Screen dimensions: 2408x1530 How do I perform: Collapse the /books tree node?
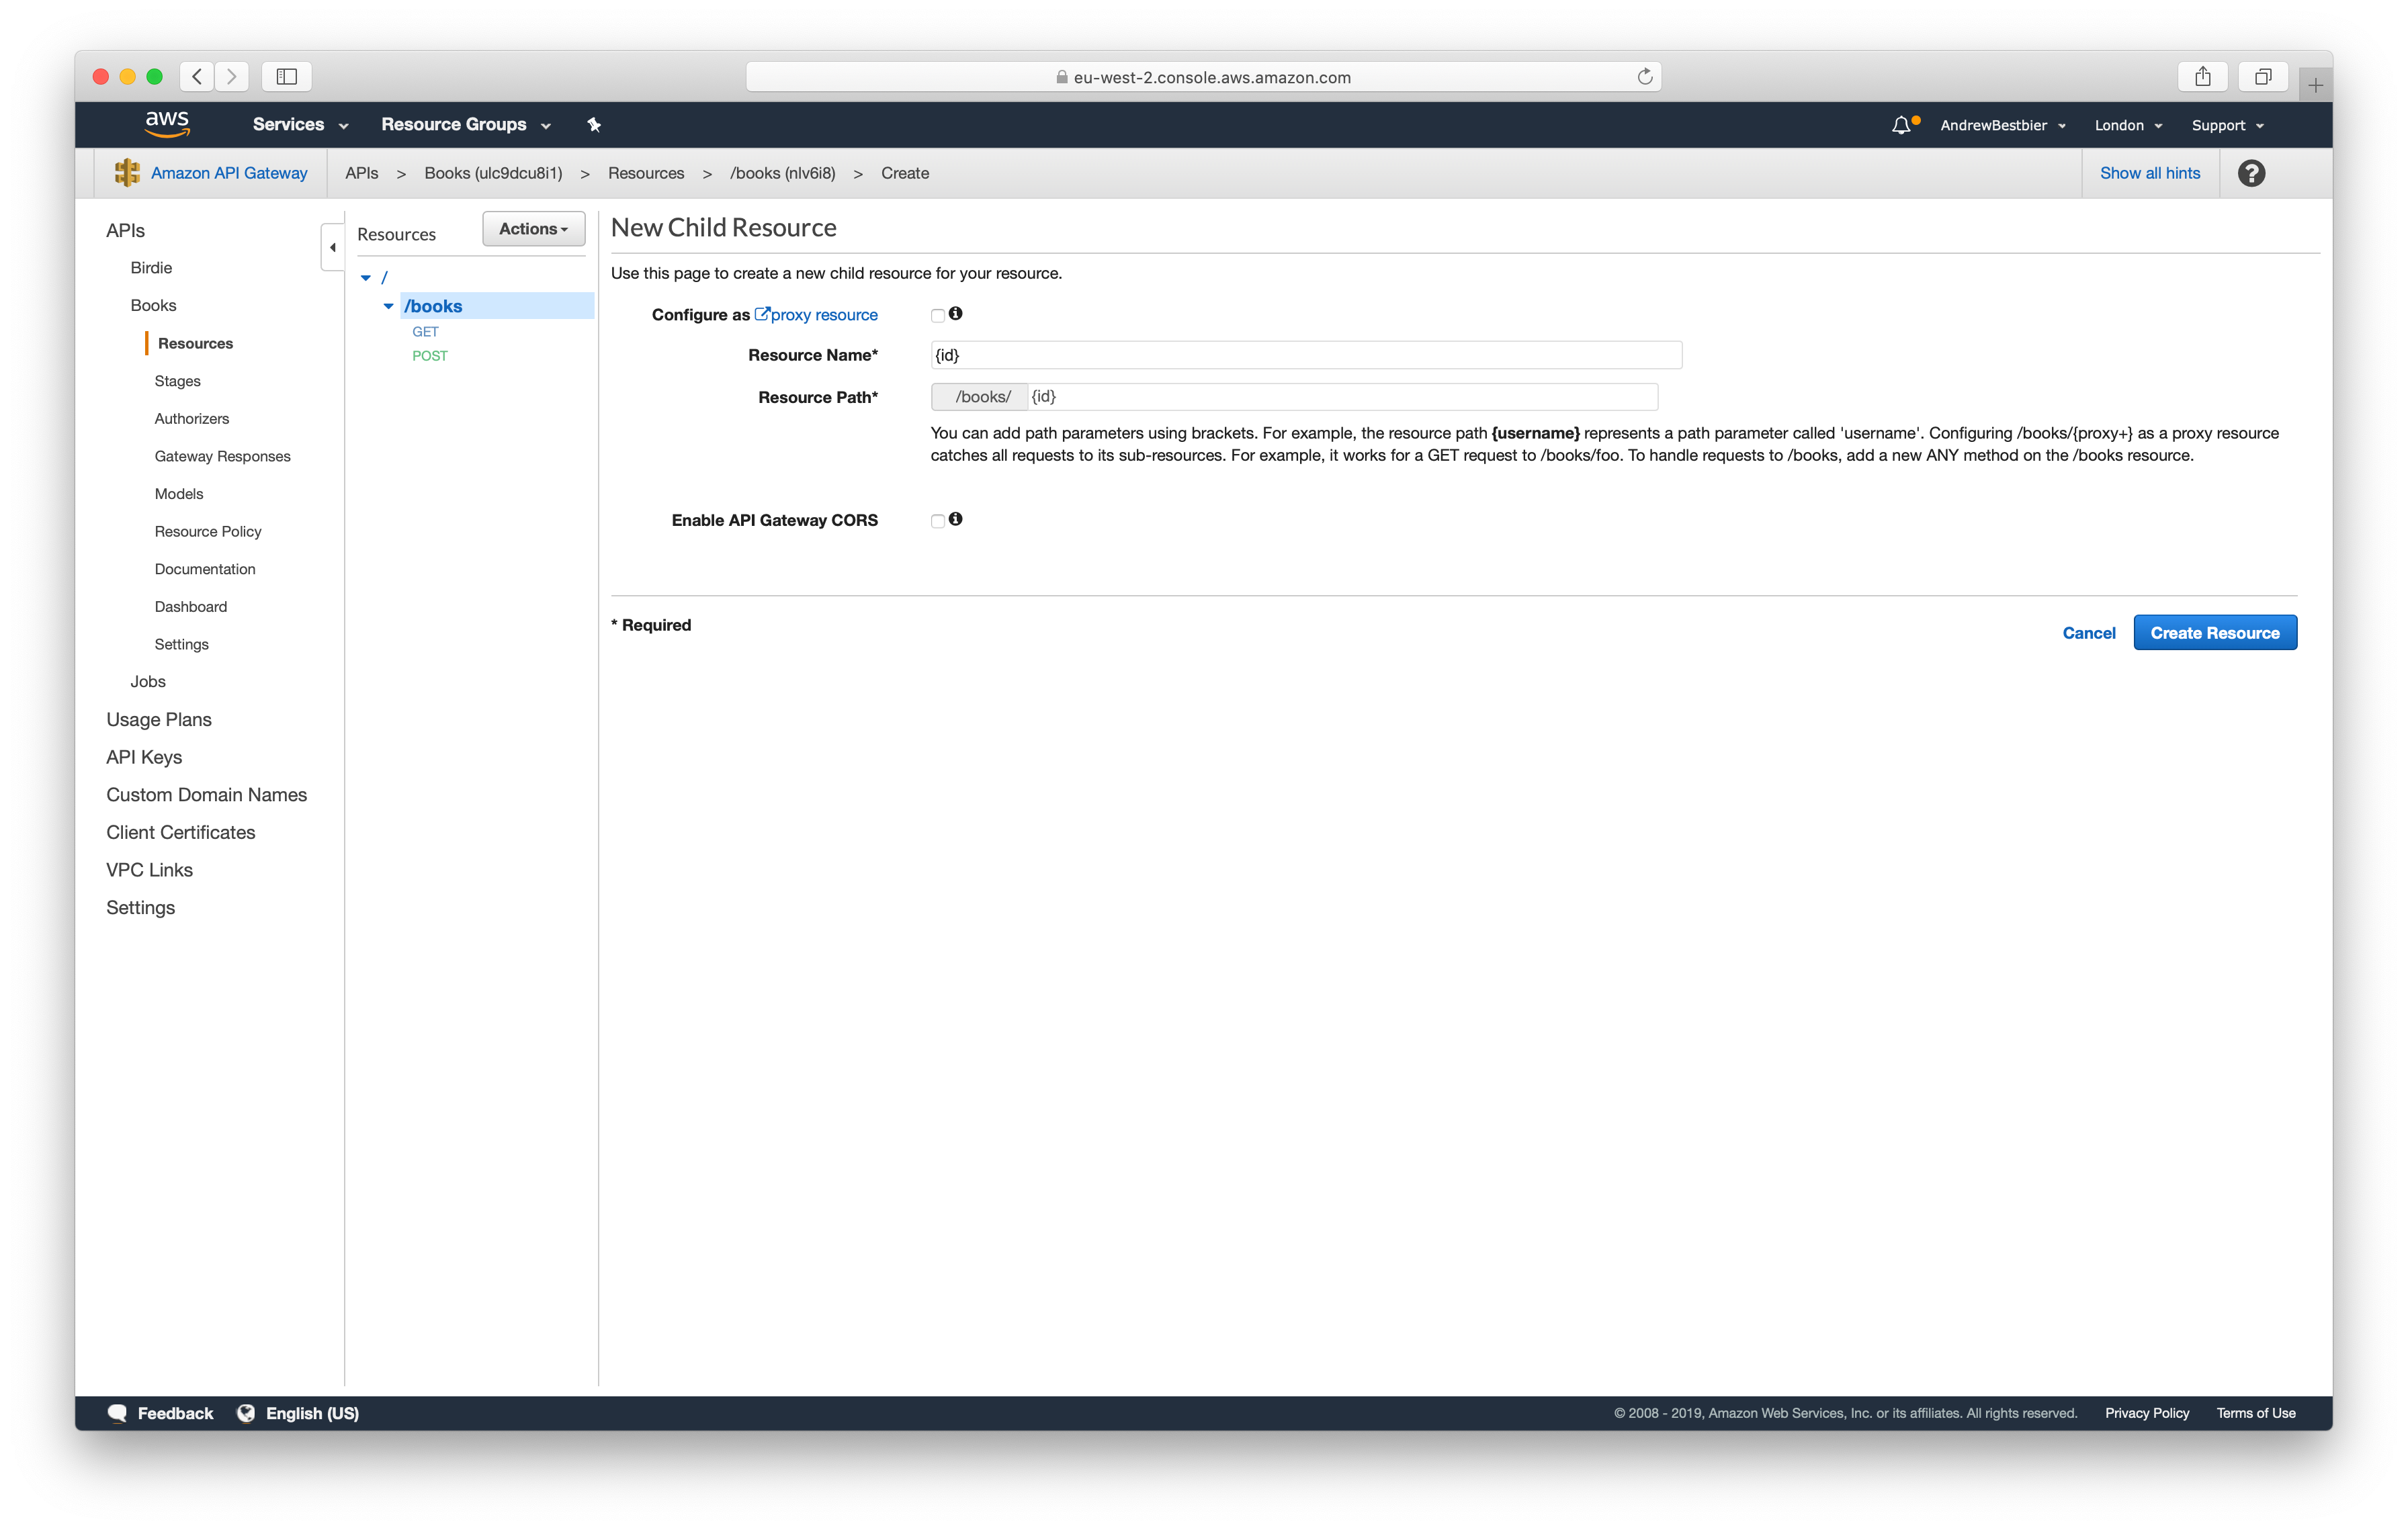[389, 306]
